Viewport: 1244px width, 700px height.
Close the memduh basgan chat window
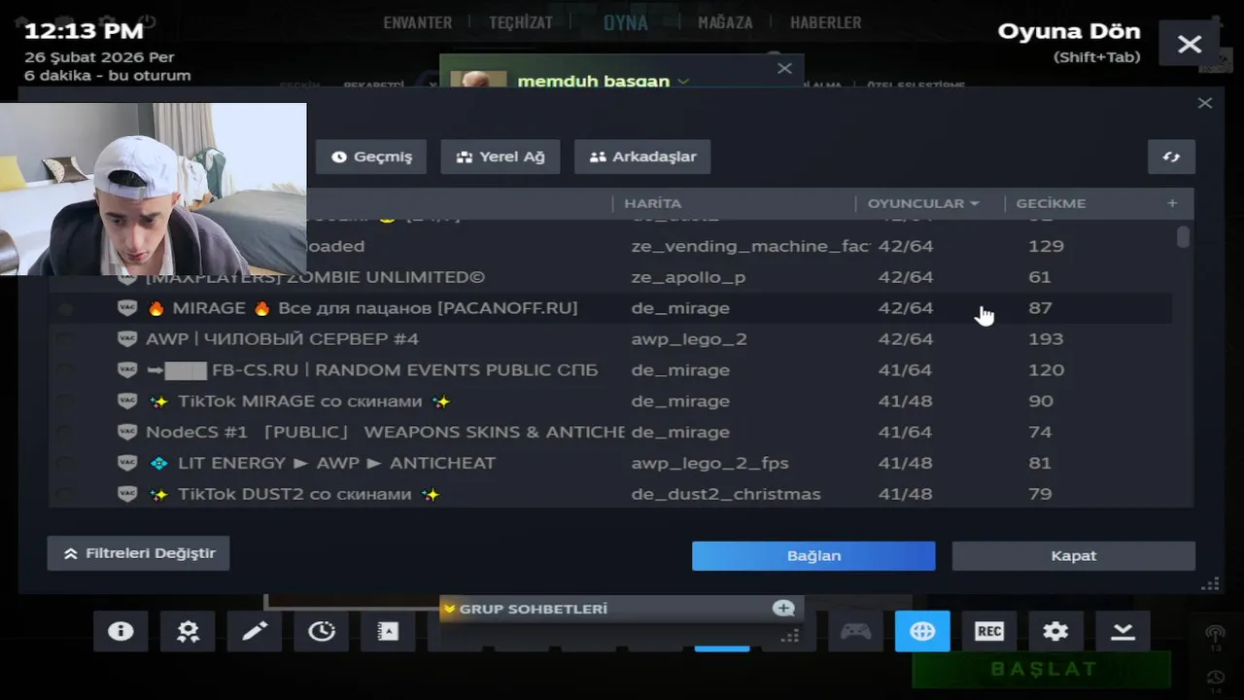784,68
